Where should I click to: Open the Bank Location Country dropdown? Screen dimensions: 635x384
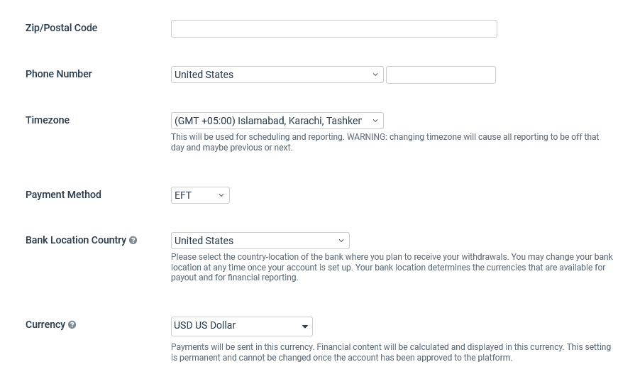[260, 241]
